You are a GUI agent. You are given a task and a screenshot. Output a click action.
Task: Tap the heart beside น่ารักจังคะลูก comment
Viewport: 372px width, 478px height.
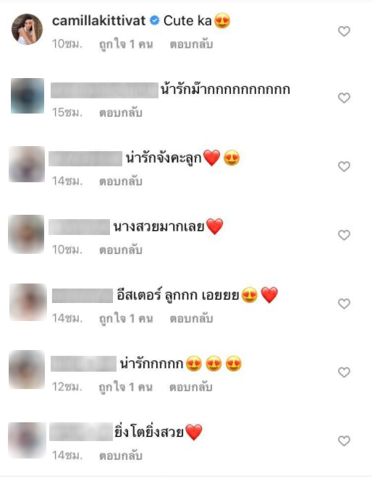pyautogui.click(x=344, y=166)
